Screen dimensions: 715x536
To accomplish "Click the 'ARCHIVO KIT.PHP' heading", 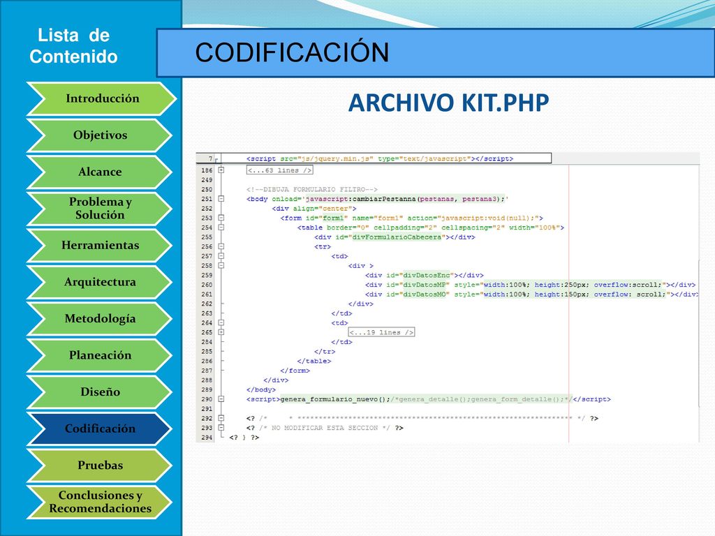I will (448, 103).
